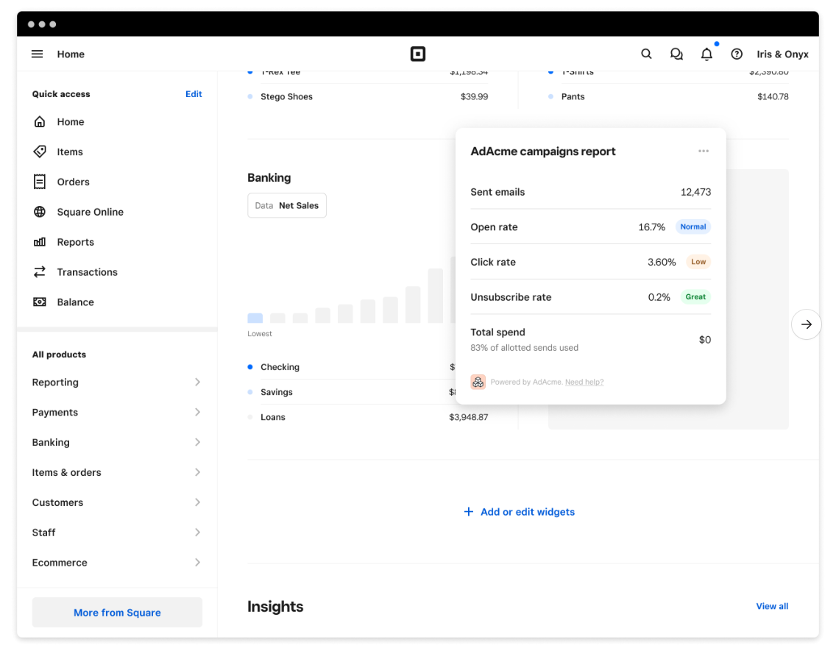Click the next arrow circle button

(x=806, y=324)
